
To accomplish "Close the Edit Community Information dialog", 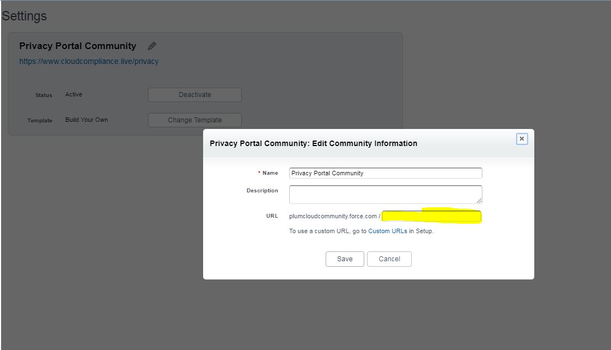I will (x=522, y=139).
